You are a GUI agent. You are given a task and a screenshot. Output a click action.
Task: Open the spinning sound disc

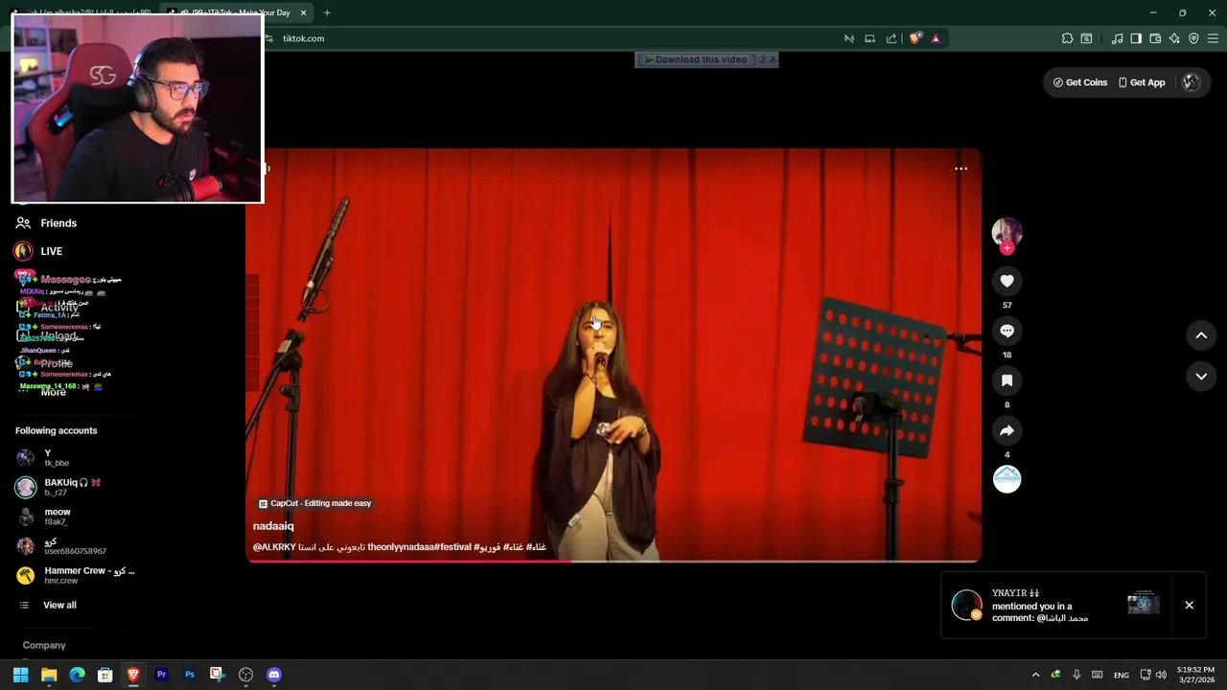[x=1007, y=479]
